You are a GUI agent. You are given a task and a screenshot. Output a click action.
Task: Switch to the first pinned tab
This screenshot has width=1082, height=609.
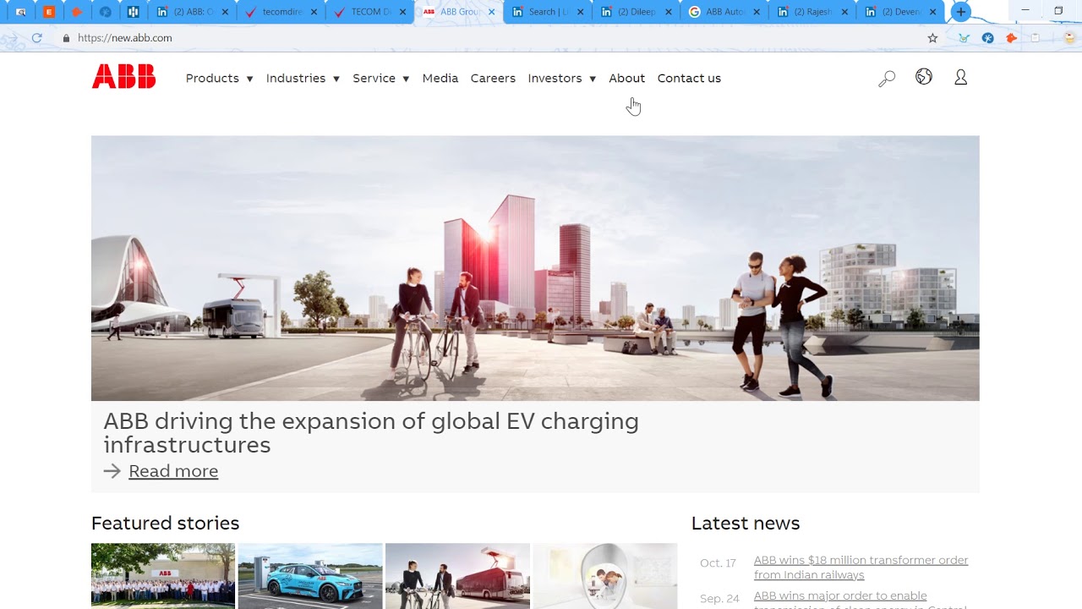(21, 12)
